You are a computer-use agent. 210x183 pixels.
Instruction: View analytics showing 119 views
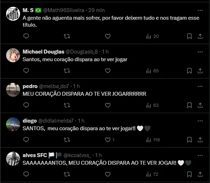point(153,140)
